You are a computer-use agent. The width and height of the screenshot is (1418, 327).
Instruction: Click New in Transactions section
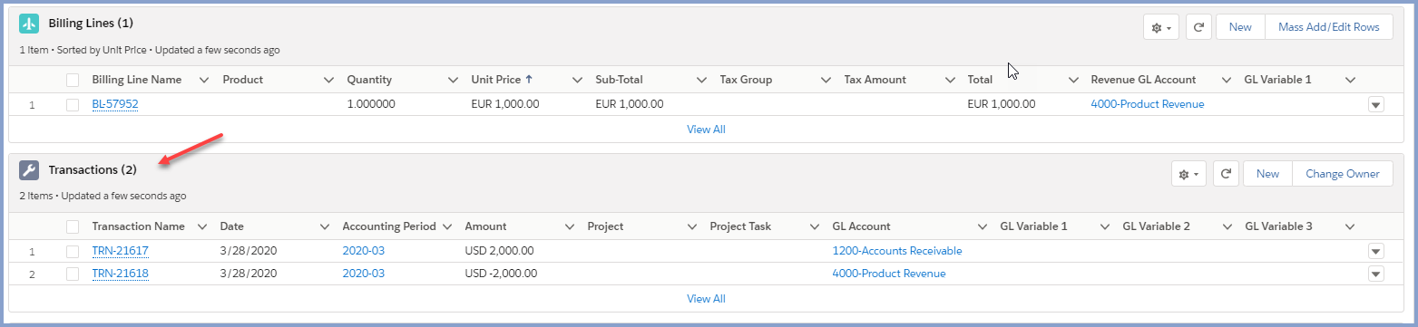click(1267, 174)
